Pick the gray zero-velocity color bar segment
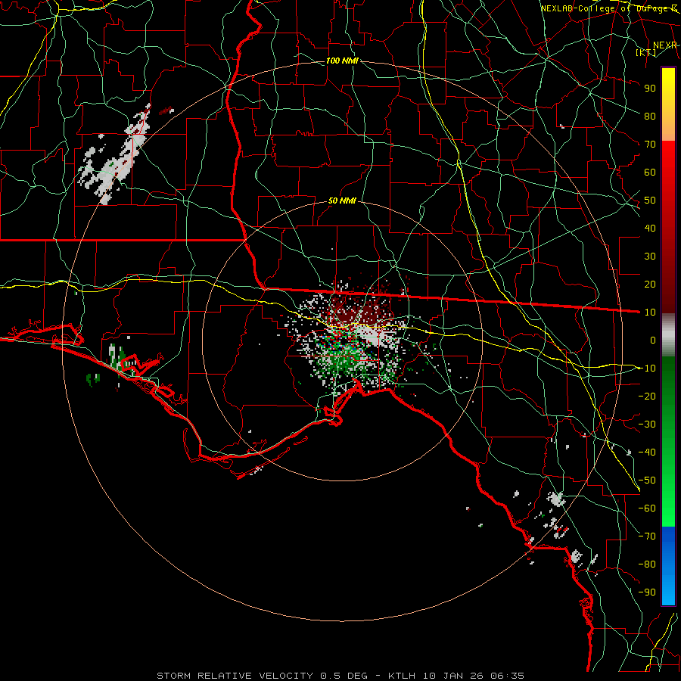 click(x=668, y=335)
